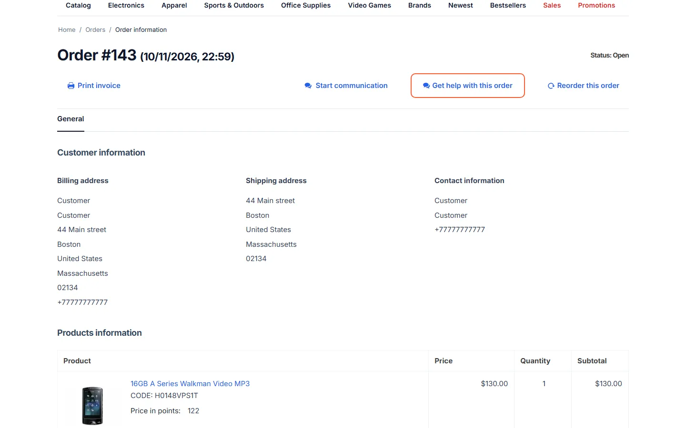Go to Home in breadcrumbs
Image resolution: width=686 pixels, height=428 pixels.
pos(67,29)
